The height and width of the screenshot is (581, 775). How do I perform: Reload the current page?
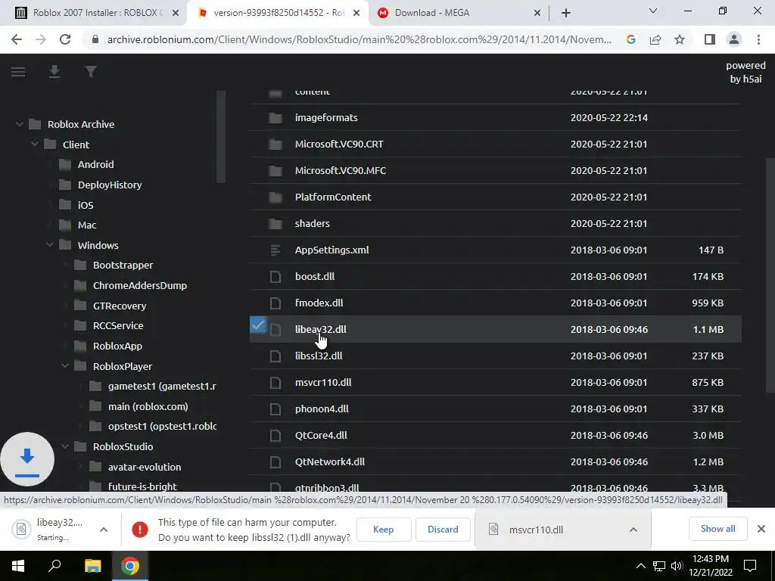point(65,39)
